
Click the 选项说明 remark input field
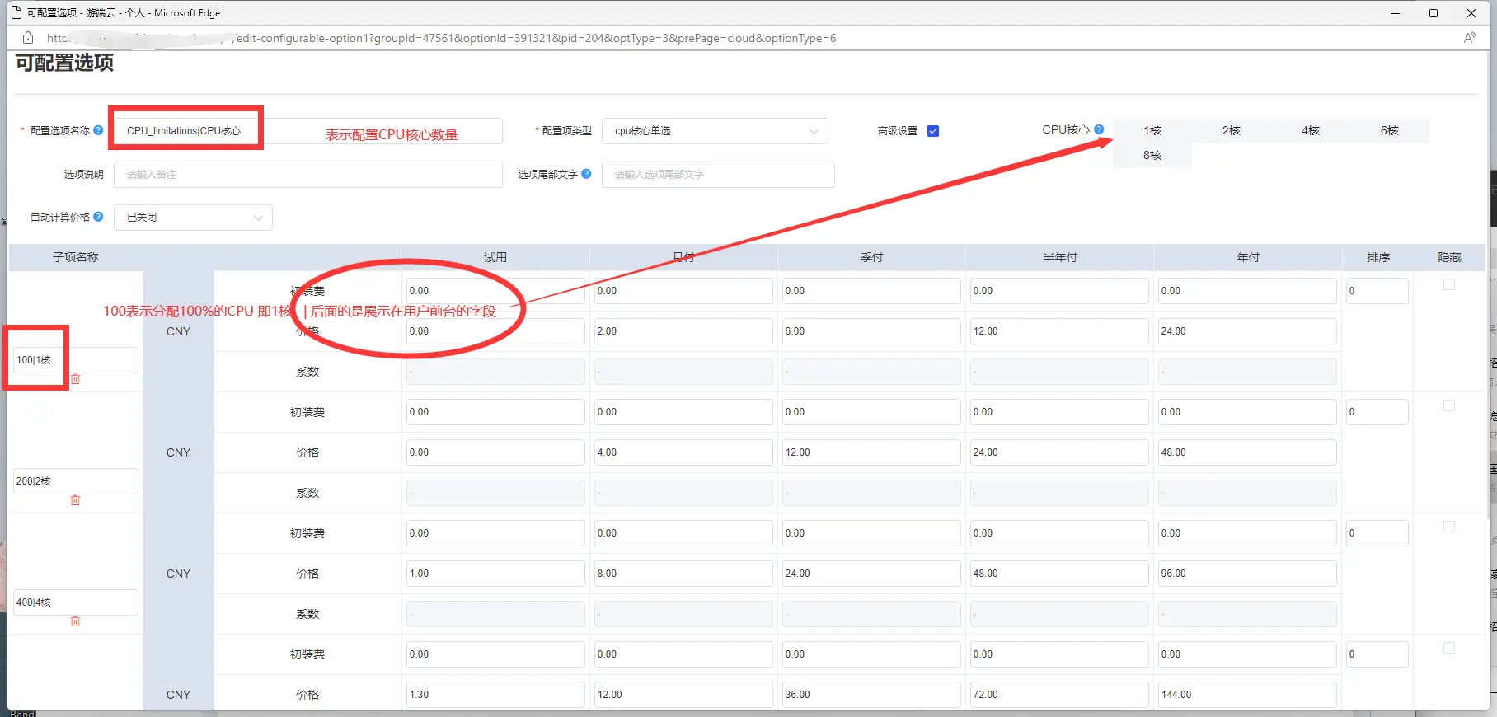pos(307,175)
